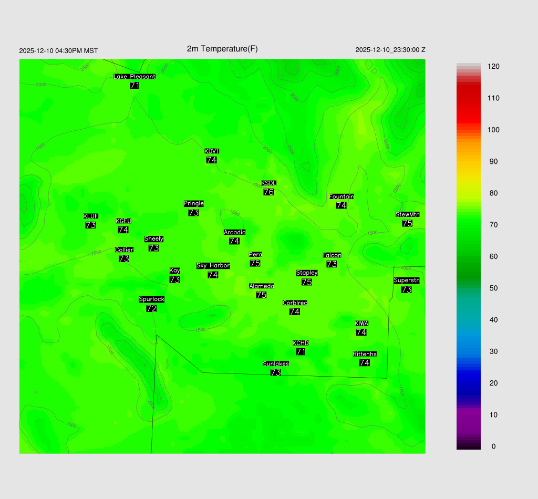Screen dimensions: 538x499
Task: Select the UTC Z timestamp text
Action: click(x=390, y=50)
